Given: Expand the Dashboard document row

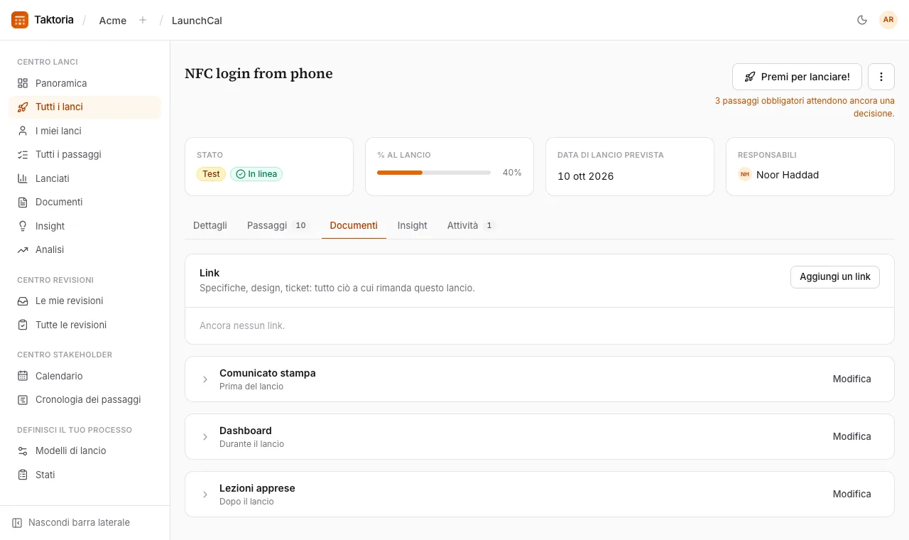Looking at the screenshot, I should click(205, 437).
